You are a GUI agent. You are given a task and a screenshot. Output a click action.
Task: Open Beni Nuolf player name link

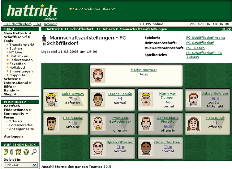(x=215, y=118)
